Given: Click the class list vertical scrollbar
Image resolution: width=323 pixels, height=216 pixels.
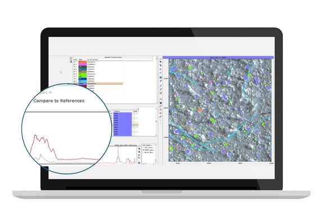Looking at the screenshot, I should click(x=156, y=80).
